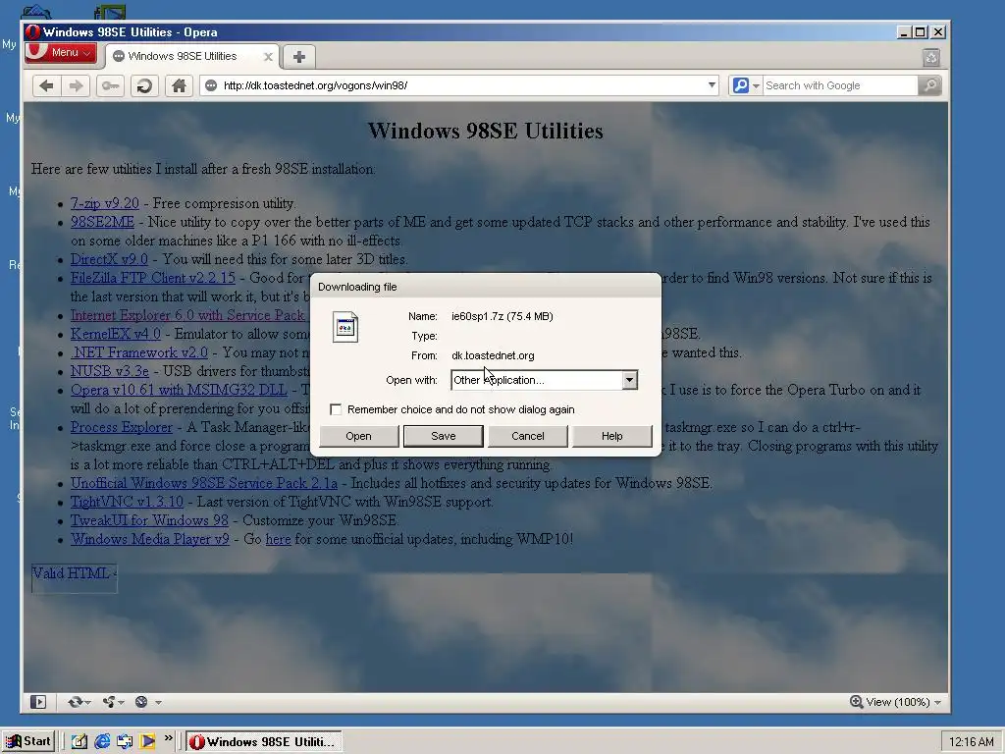This screenshot has height=754, width=1005.
Task: Open the 7-zip v9.20 link
Action: 104,203
